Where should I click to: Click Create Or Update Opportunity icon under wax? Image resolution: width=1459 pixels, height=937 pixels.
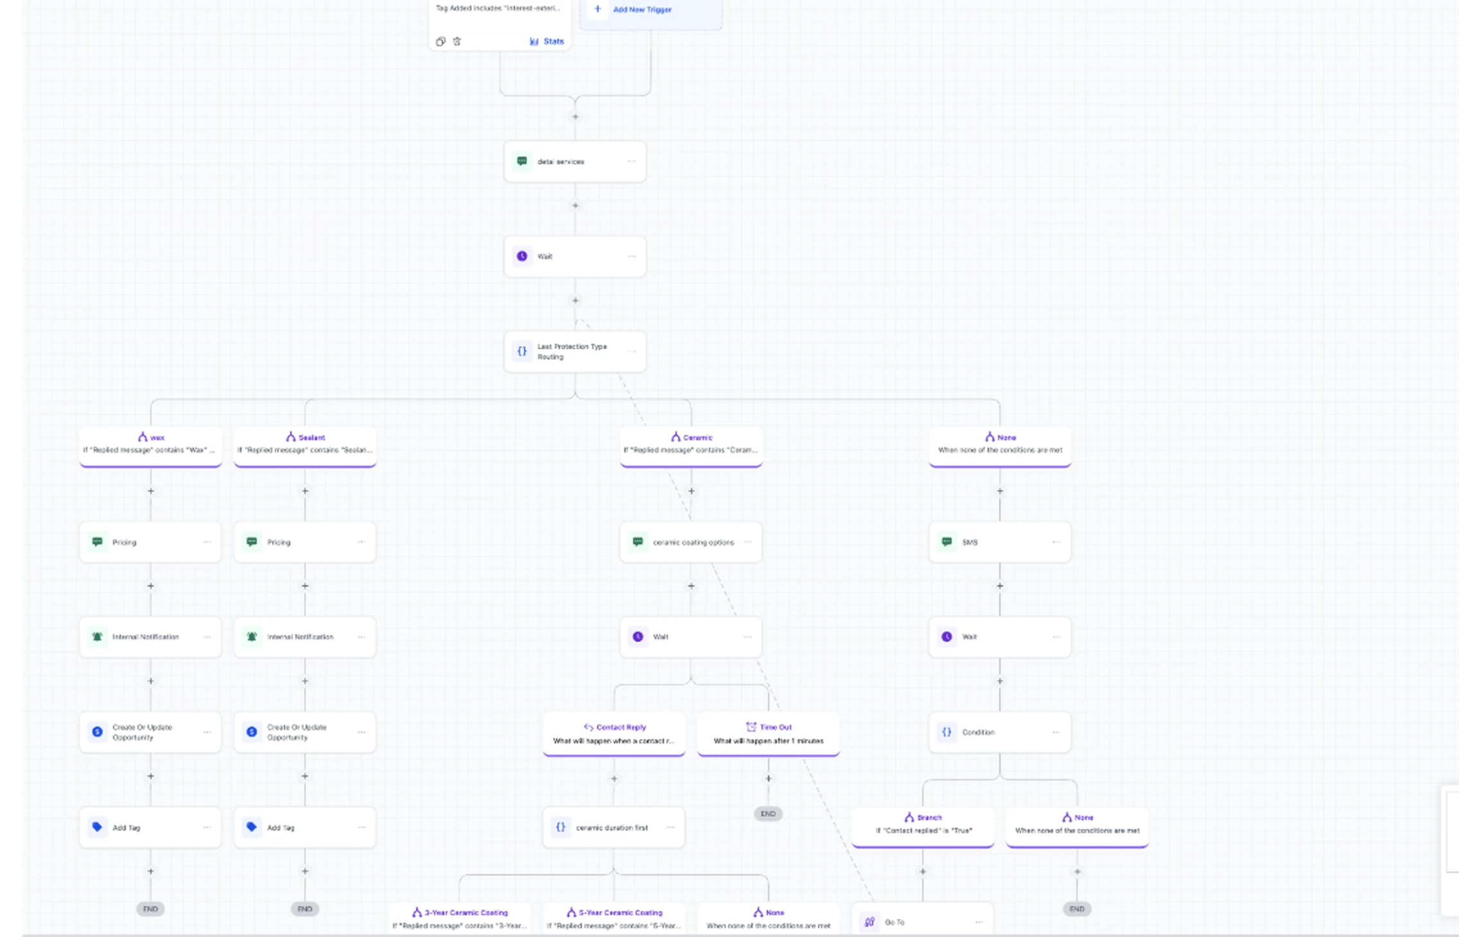click(x=98, y=732)
